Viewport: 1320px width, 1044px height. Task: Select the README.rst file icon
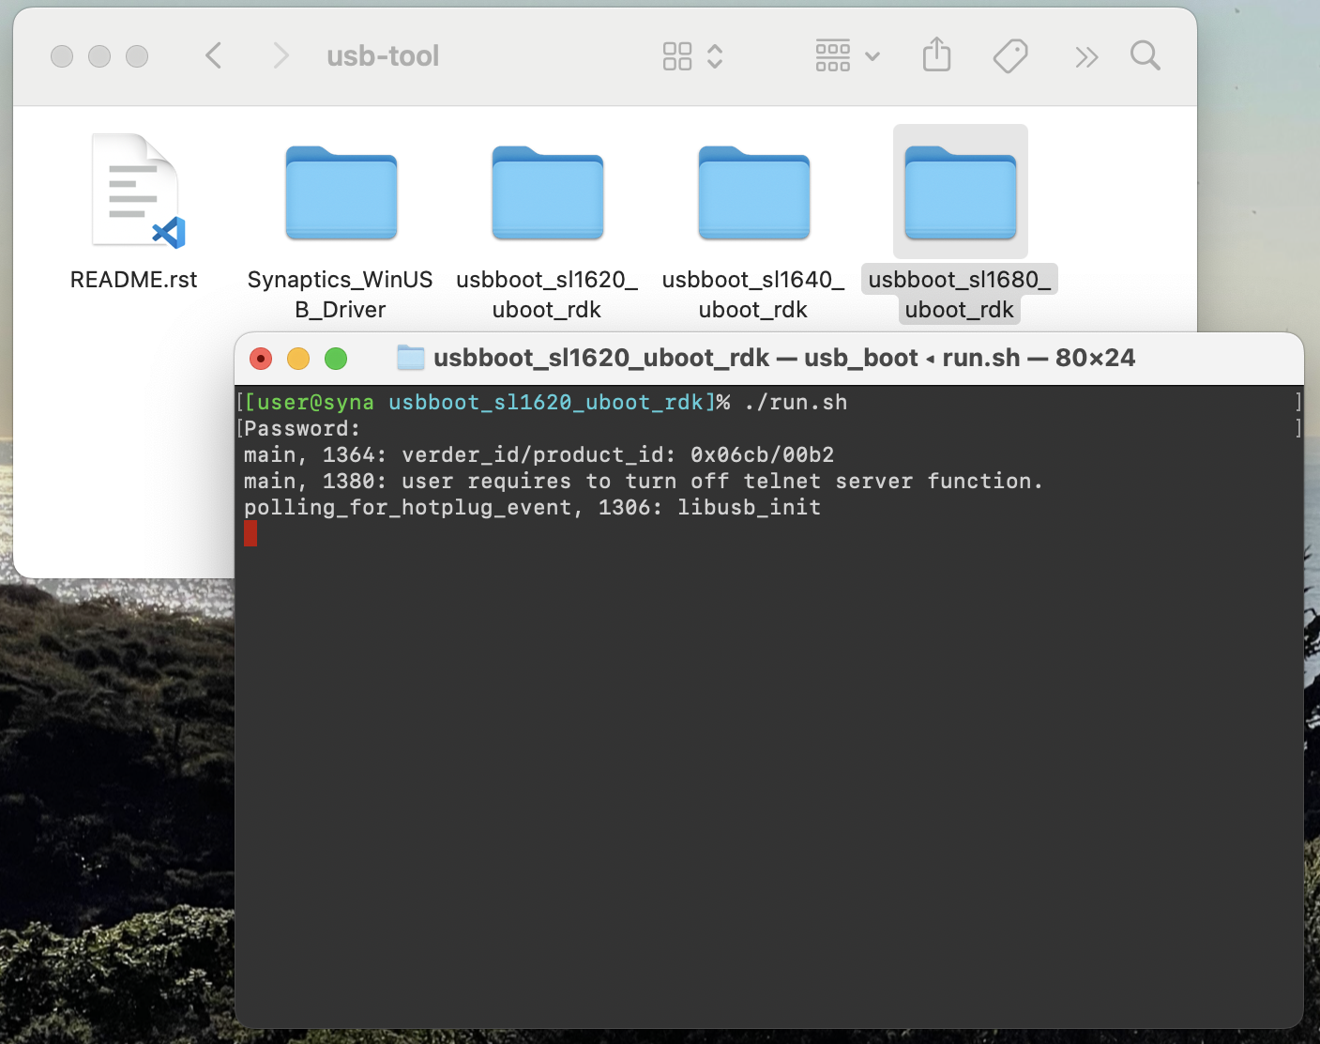(x=136, y=191)
